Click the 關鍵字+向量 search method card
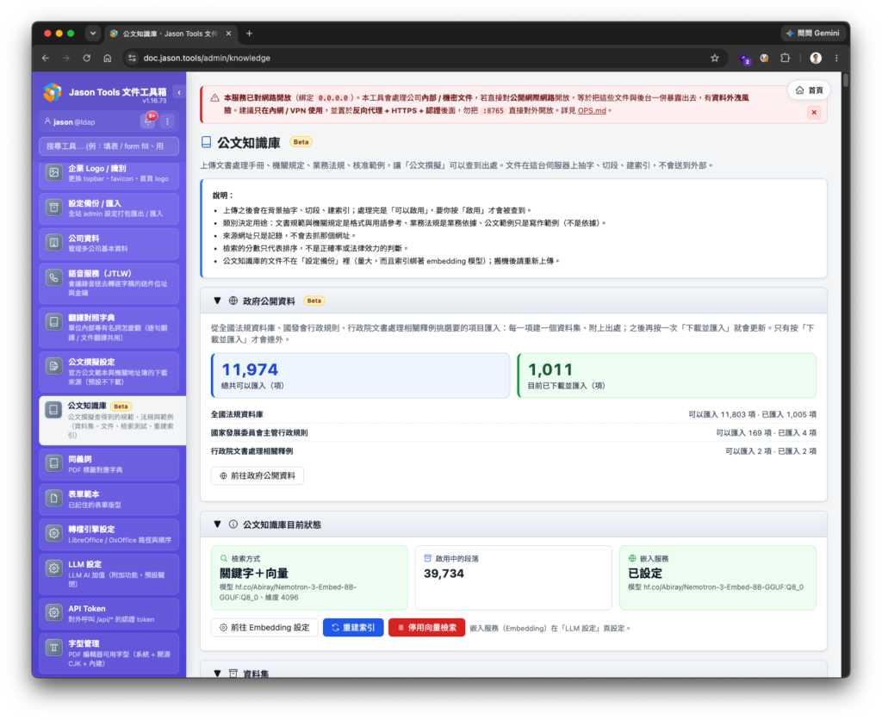Viewport: 882px width, 720px height. [309, 578]
